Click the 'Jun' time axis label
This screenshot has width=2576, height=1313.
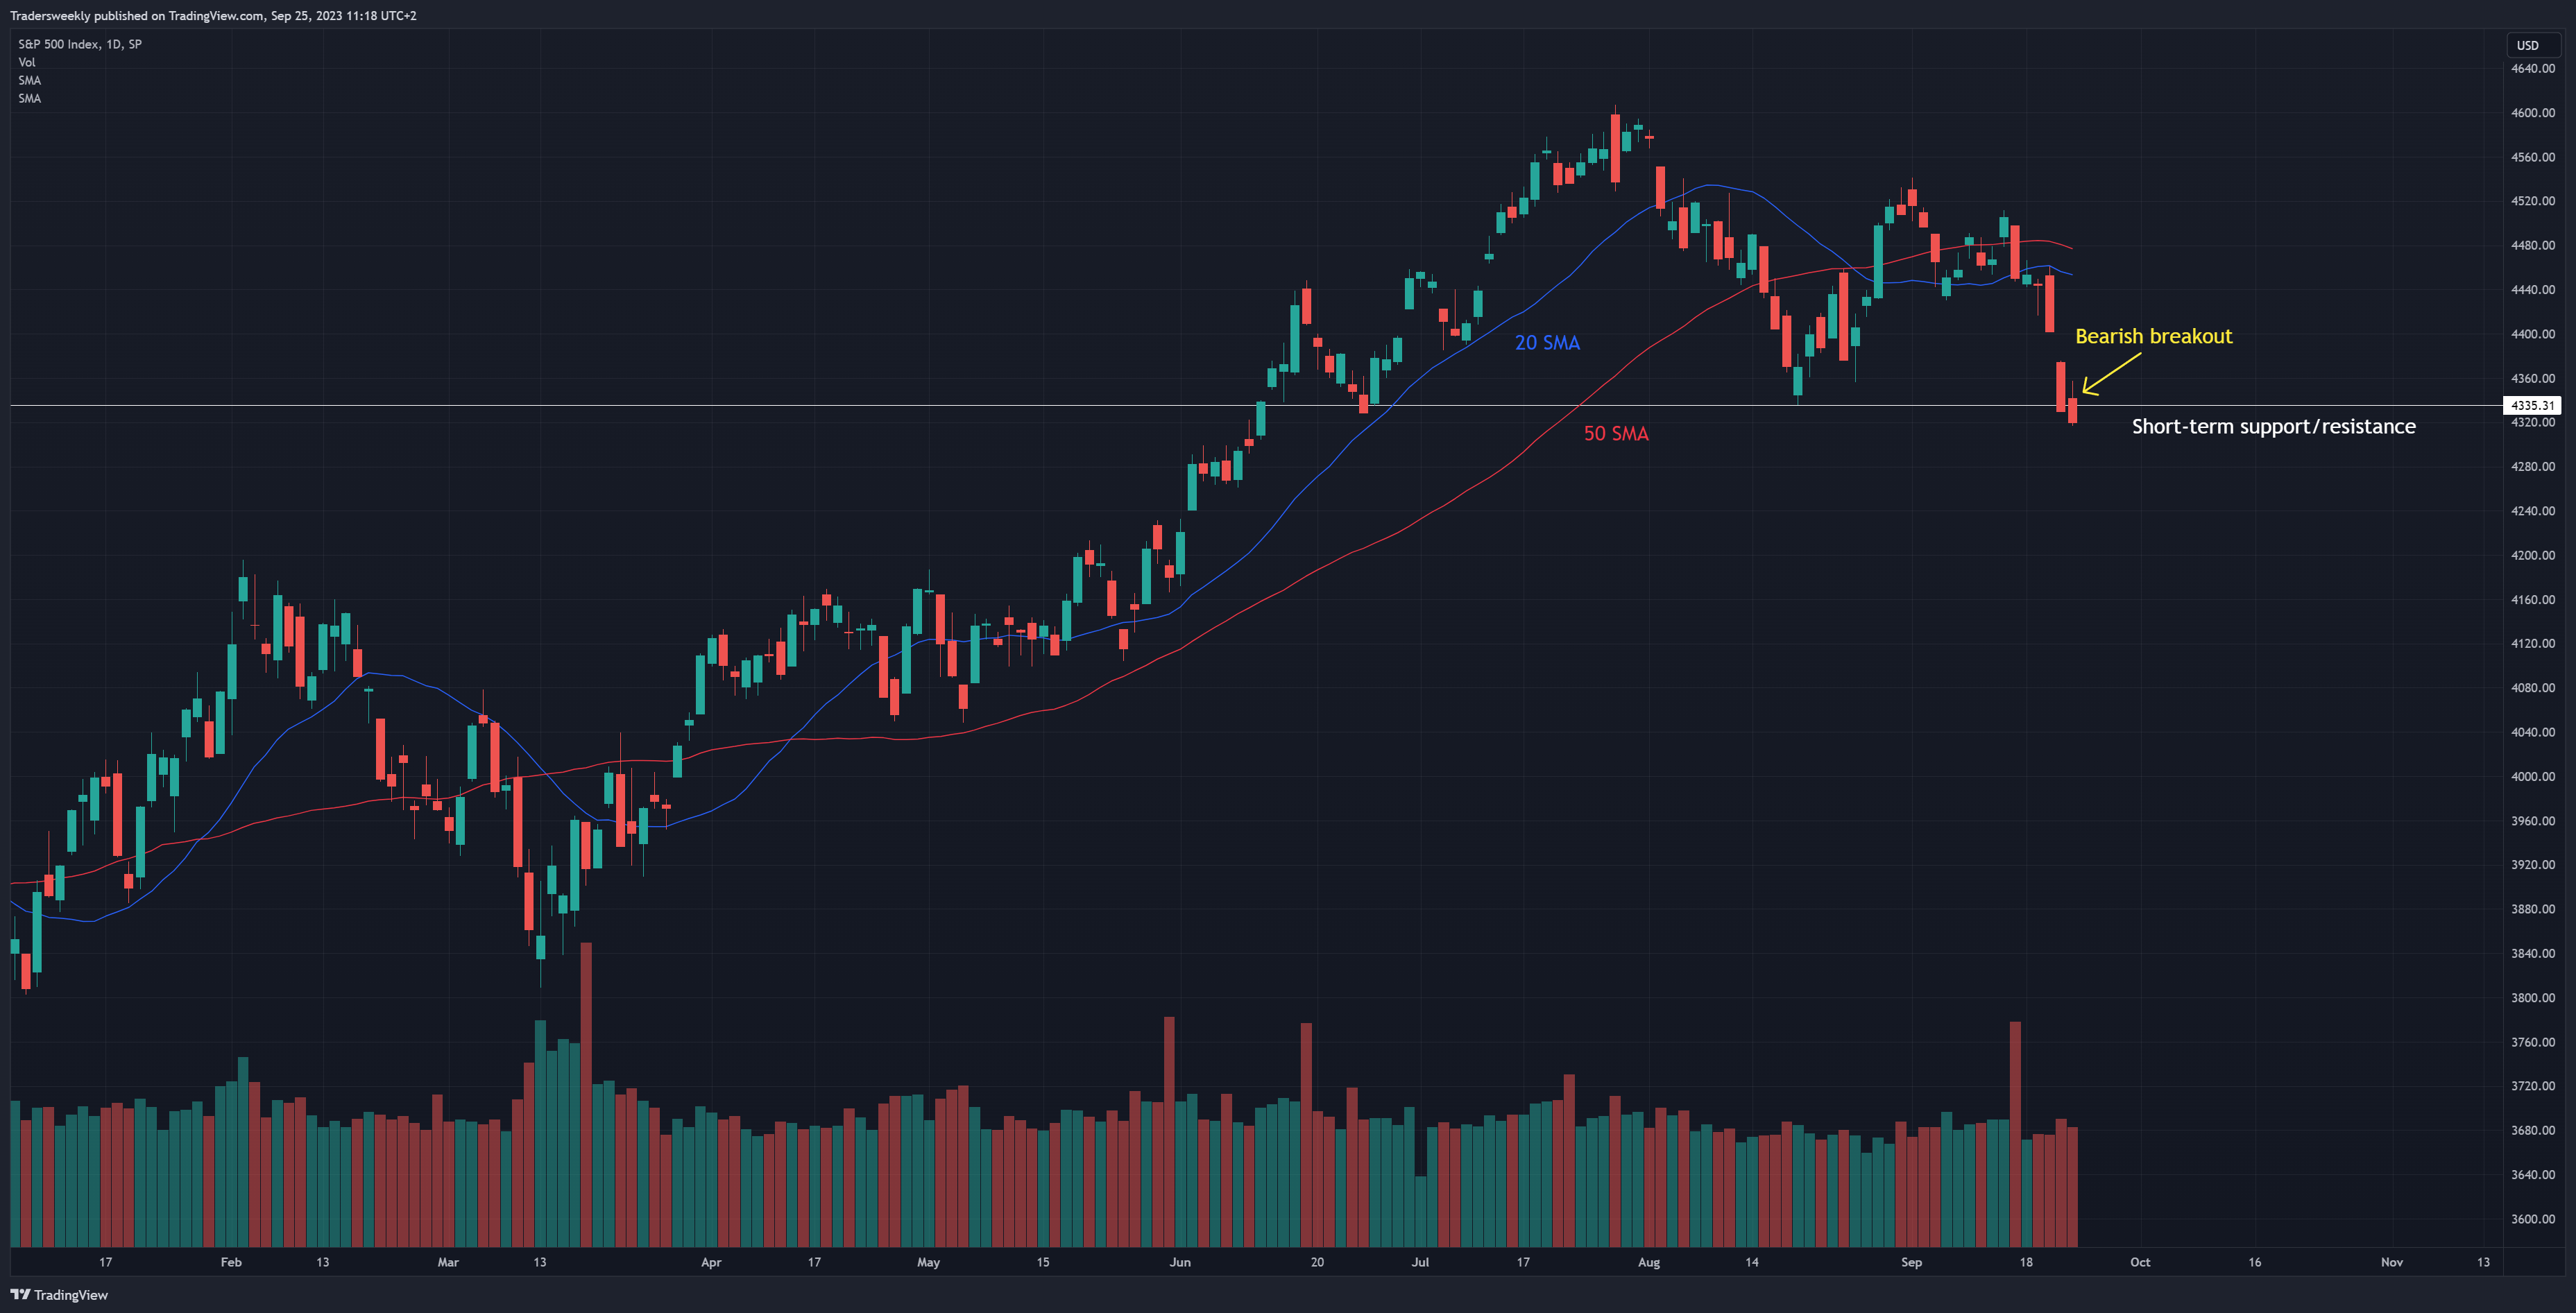[1180, 1262]
